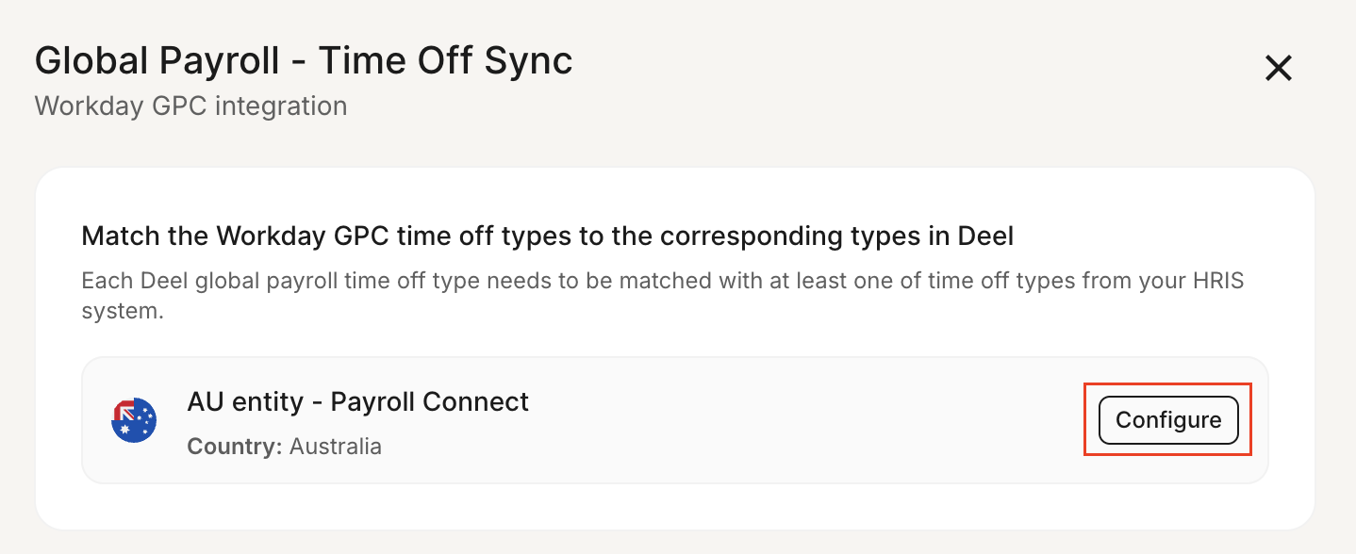Click the Country: Australia label
The width and height of the screenshot is (1356, 554).
coord(285,447)
